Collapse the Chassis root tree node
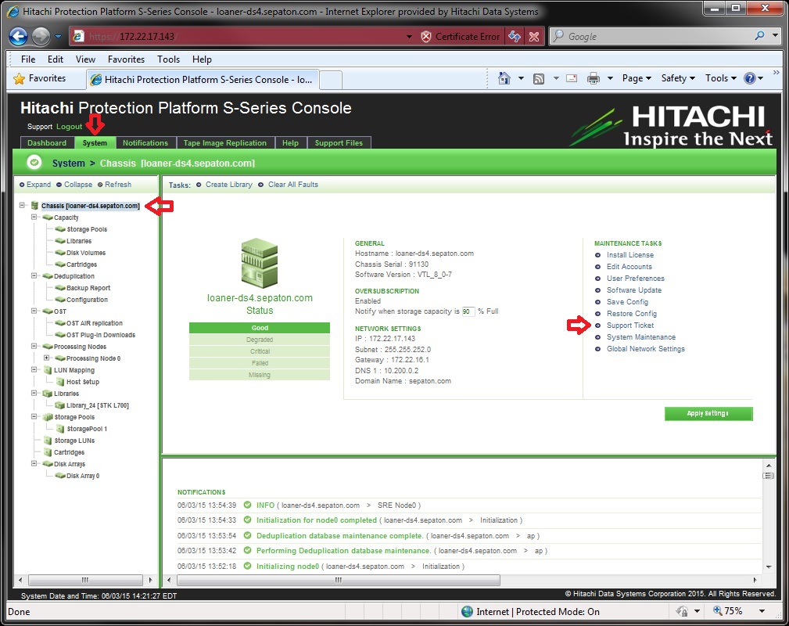The width and height of the screenshot is (789, 626). (x=22, y=206)
